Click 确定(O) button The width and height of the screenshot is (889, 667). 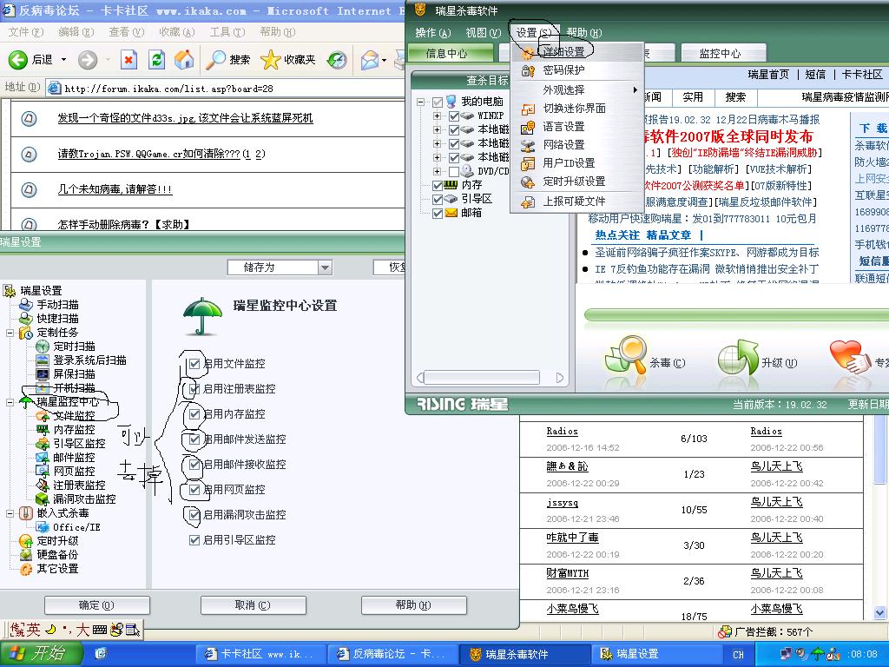pyautogui.click(x=97, y=605)
